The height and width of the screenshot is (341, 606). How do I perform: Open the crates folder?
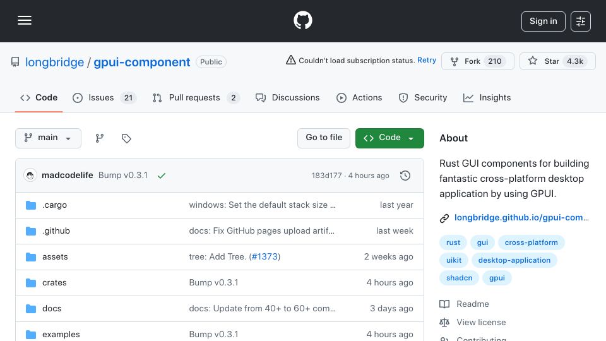tap(54, 283)
